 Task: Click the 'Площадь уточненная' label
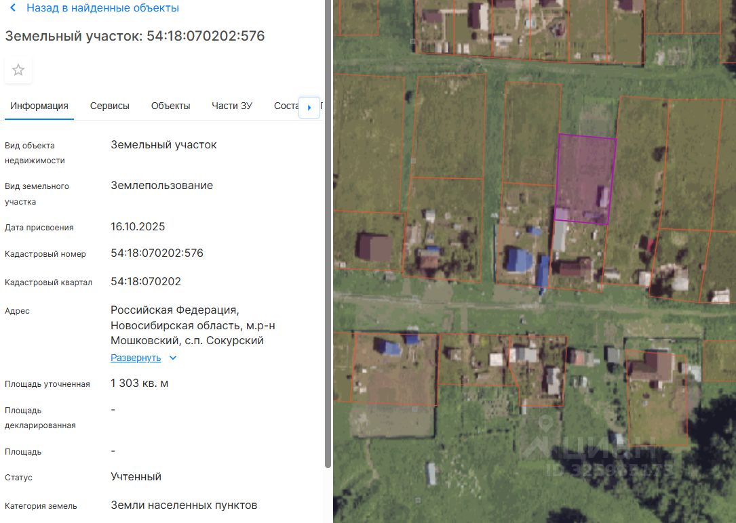(47, 384)
